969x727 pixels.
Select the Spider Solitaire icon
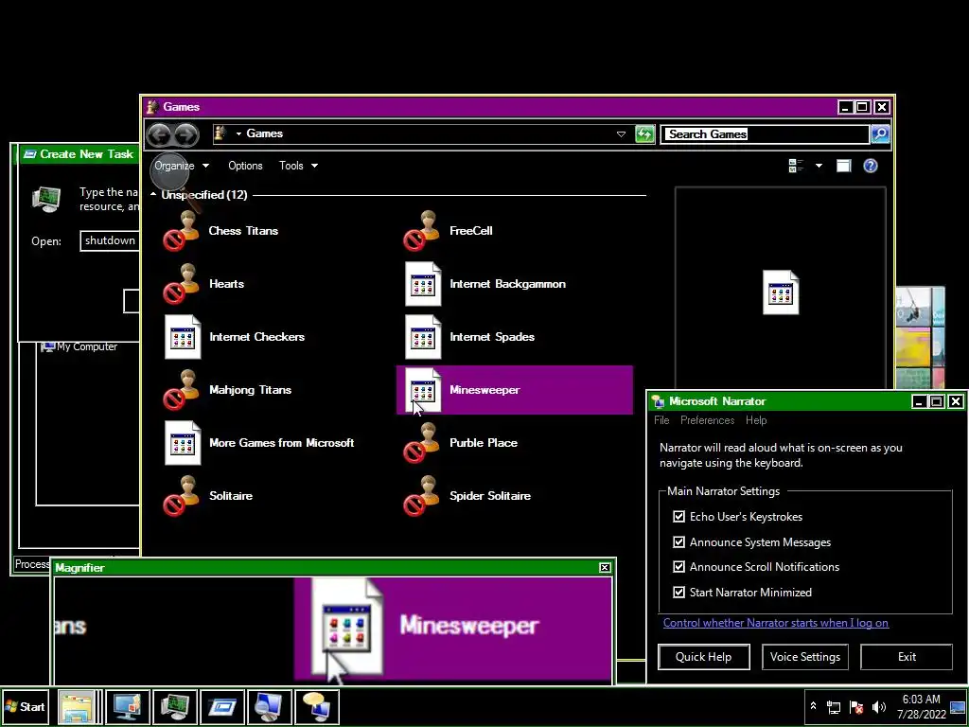(423, 496)
